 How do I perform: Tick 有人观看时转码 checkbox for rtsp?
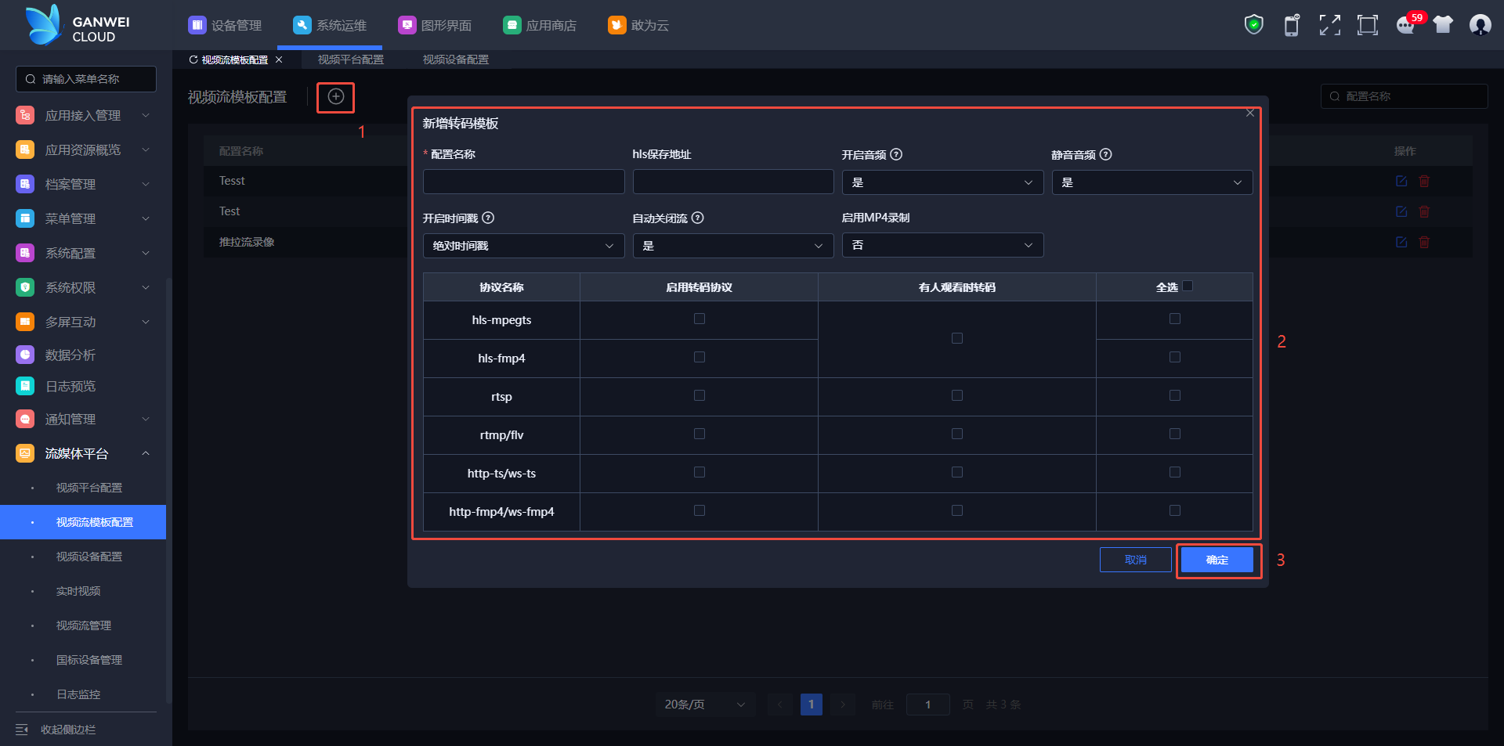(956, 396)
